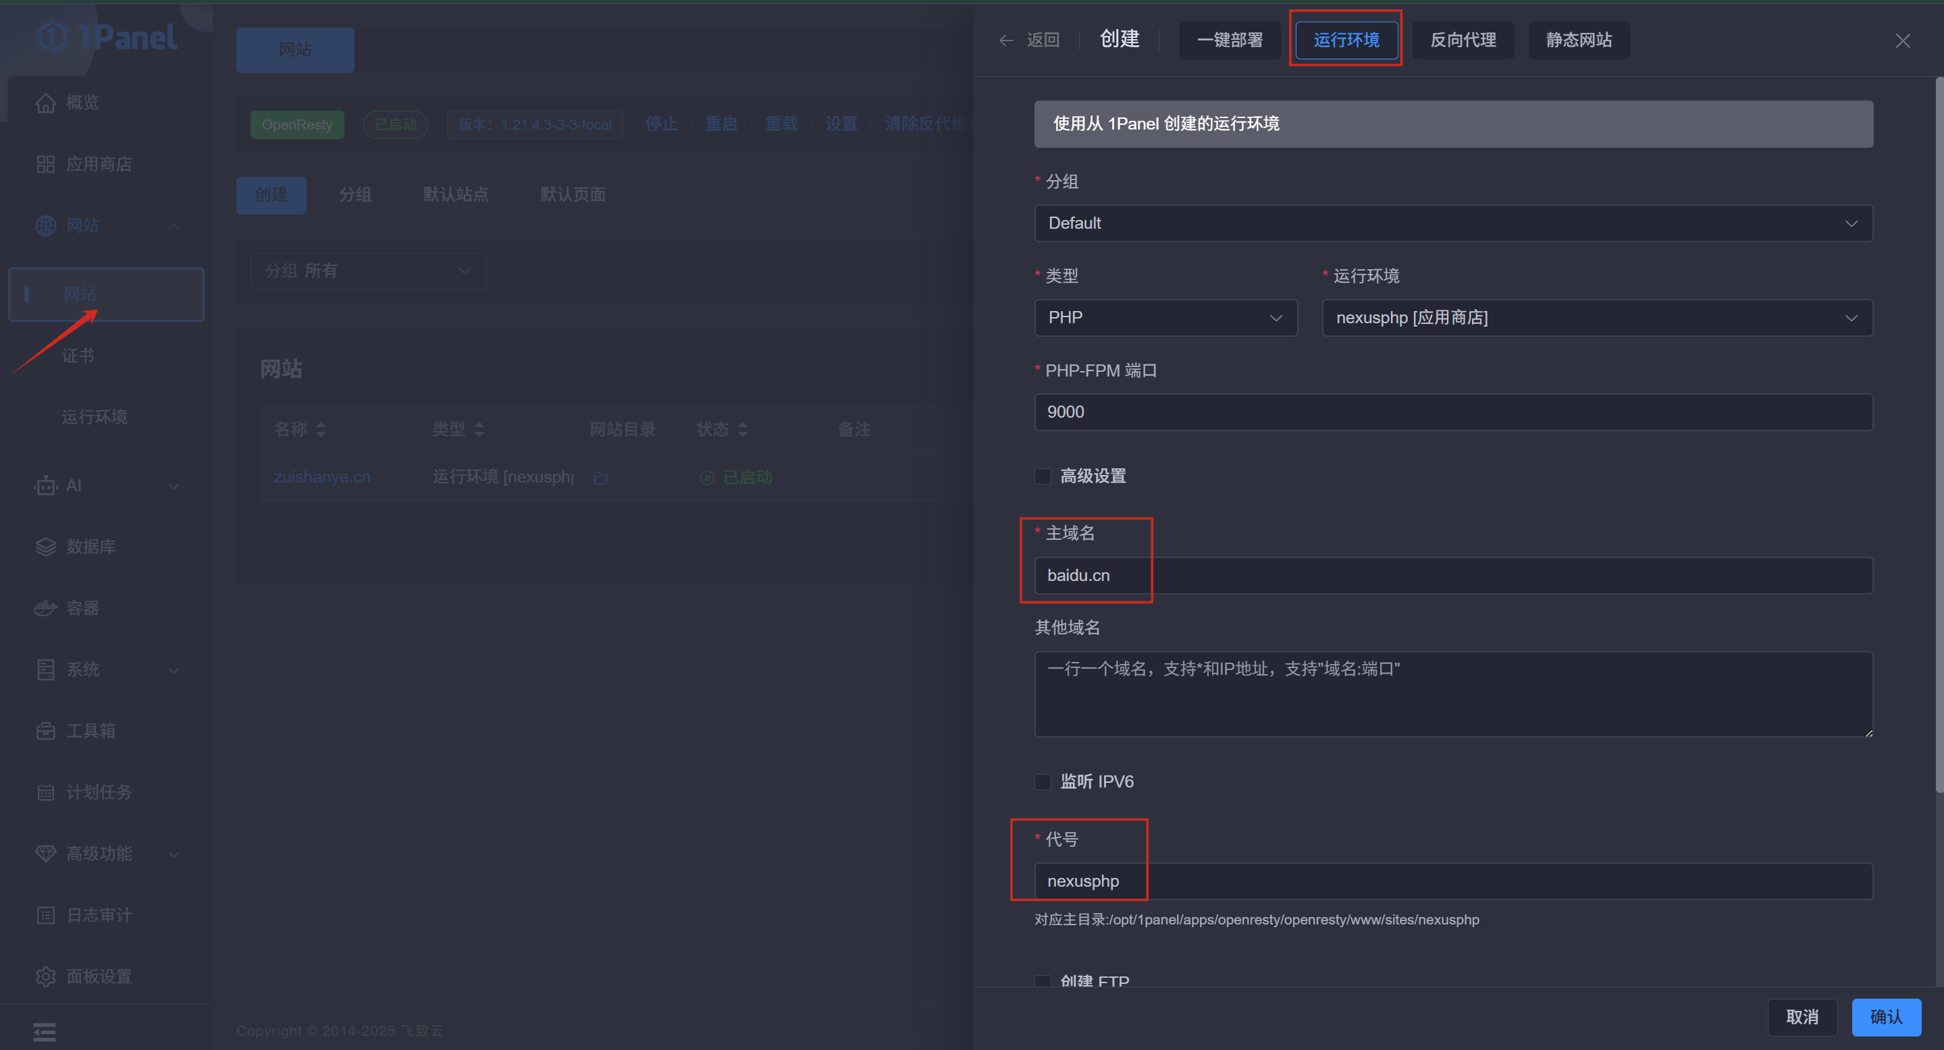Open 应用商店 via its grid icon
Image resolution: width=1944 pixels, height=1050 pixels.
(x=45, y=164)
